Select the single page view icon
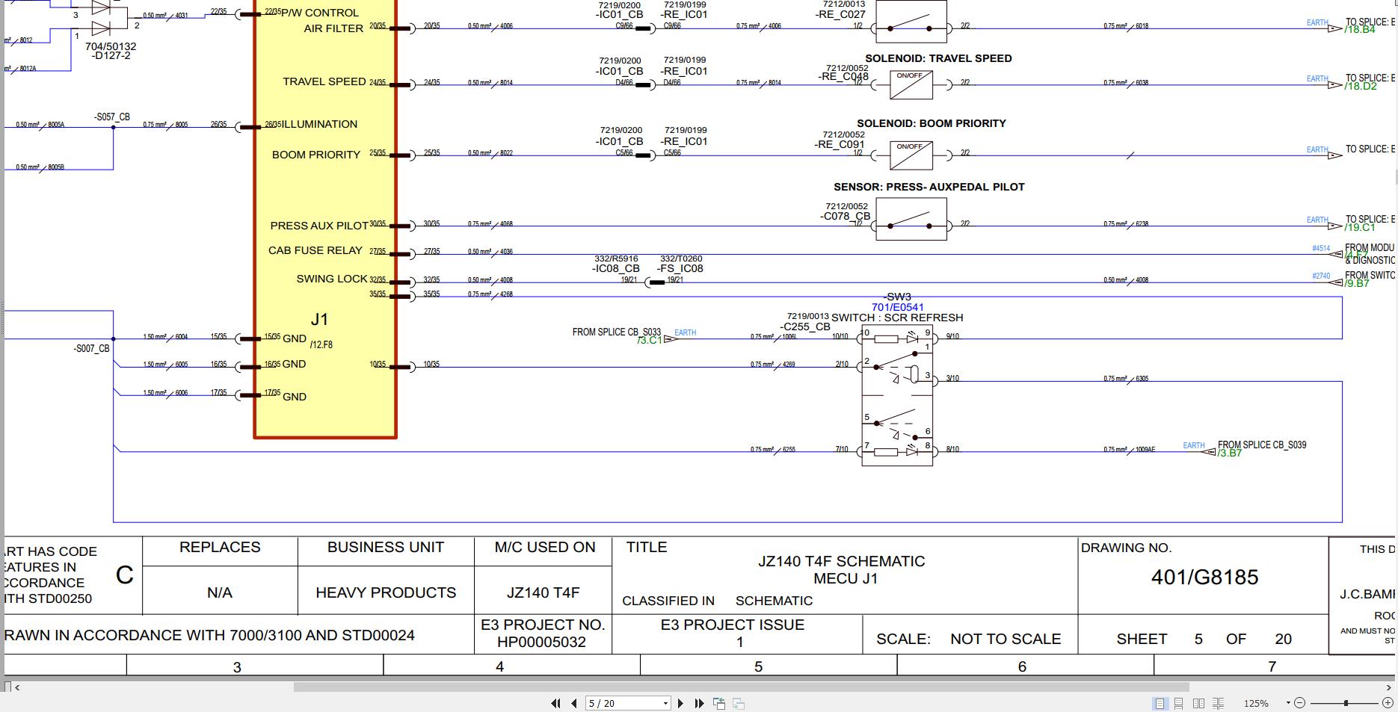Screen dimensions: 1398x712 pyautogui.click(x=1160, y=703)
